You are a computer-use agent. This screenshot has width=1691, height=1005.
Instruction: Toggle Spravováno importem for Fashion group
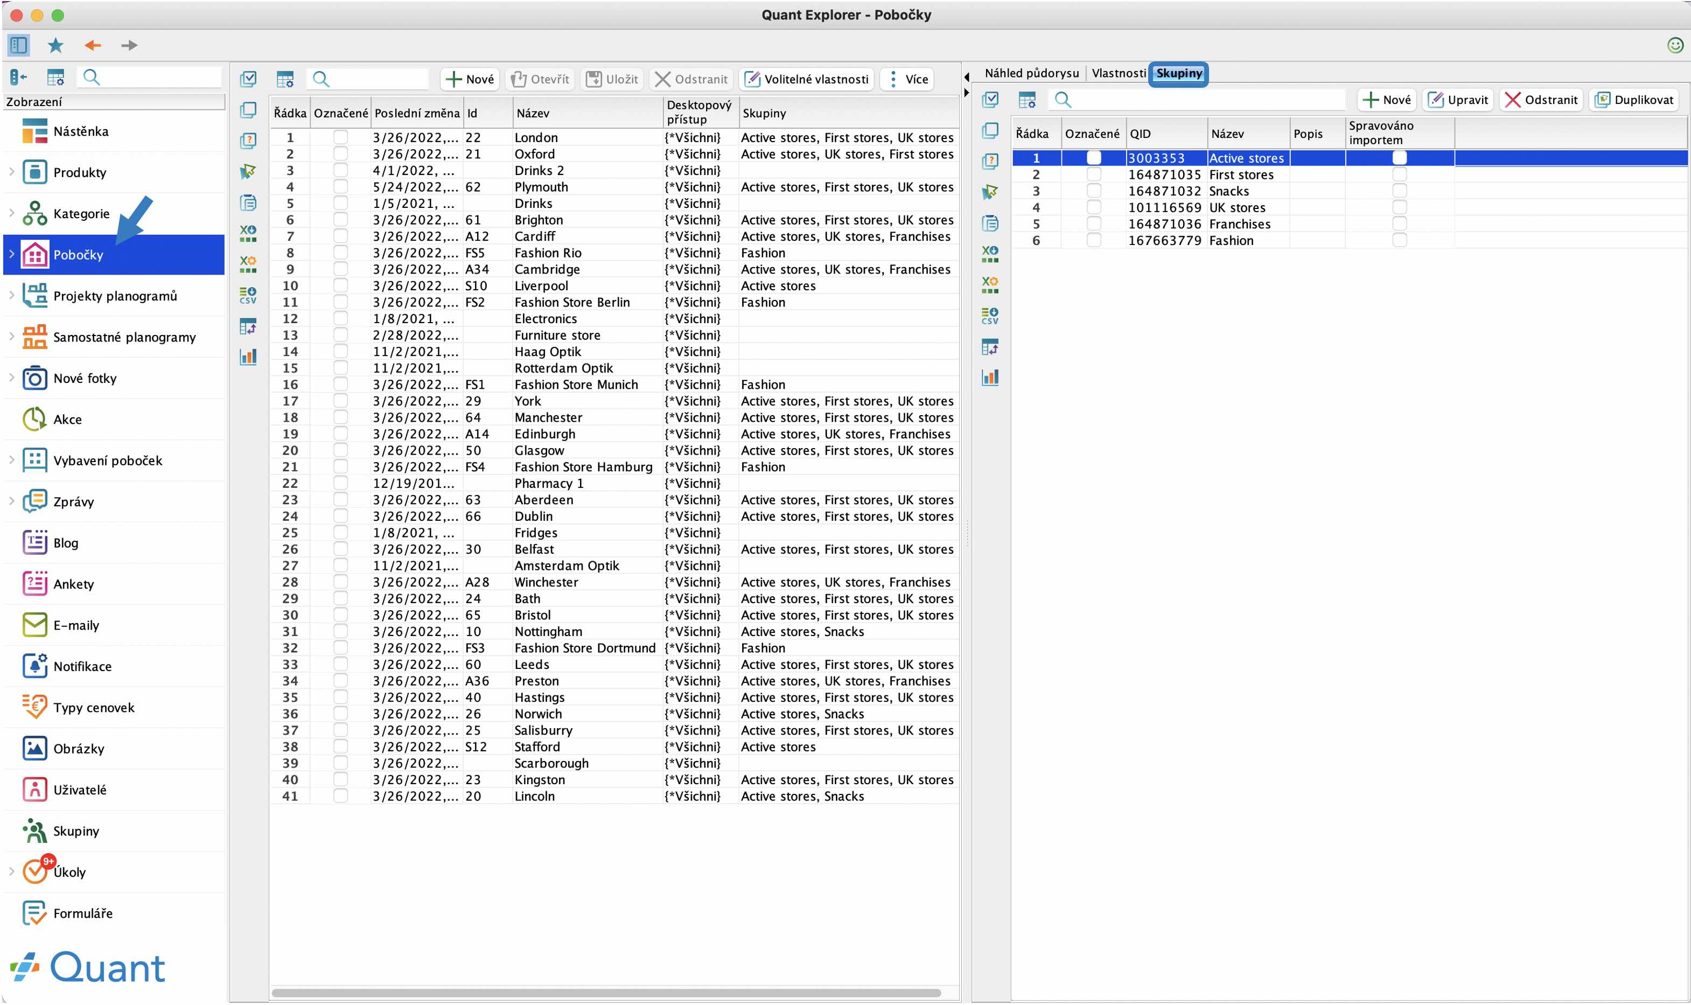point(1399,240)
